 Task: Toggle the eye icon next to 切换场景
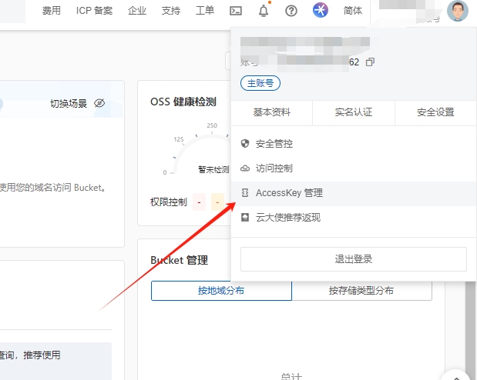[x=99, y=103]
